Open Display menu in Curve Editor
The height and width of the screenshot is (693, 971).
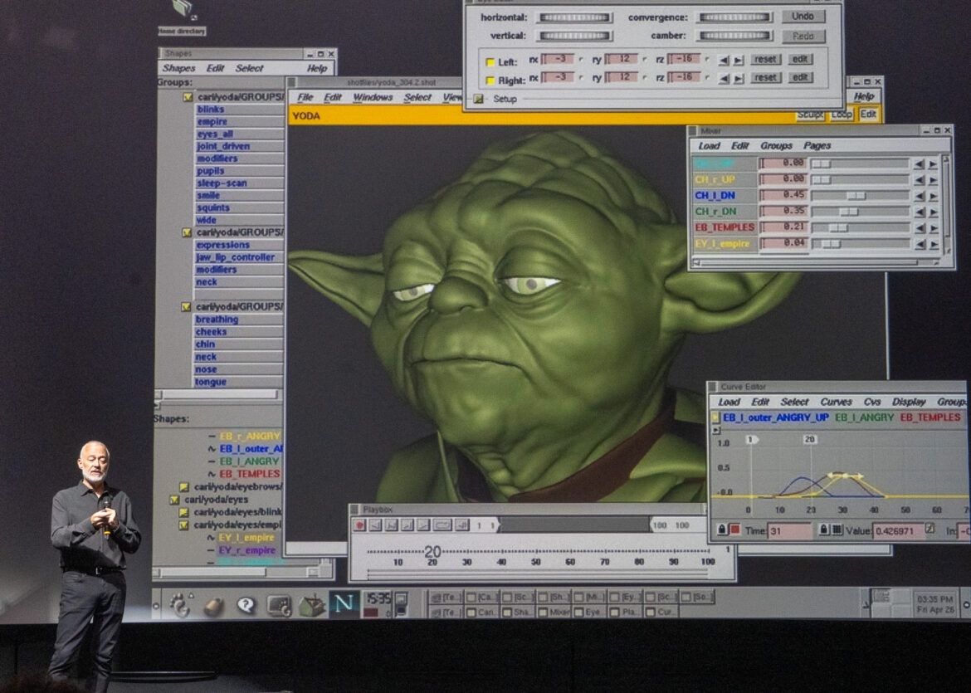909,402
